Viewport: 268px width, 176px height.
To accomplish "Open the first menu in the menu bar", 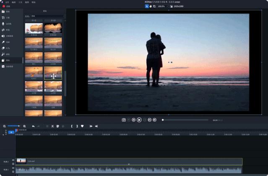I will (7, 2).
